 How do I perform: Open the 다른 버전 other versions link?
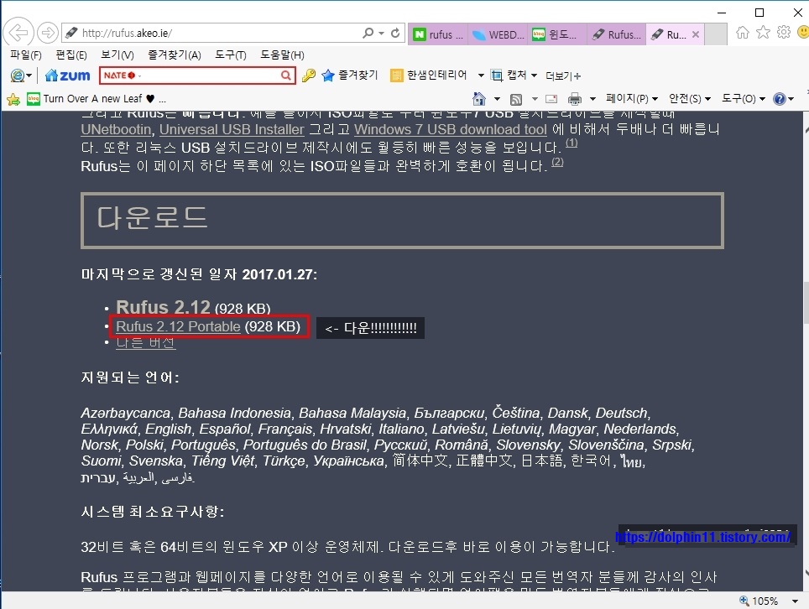point(146,342)
